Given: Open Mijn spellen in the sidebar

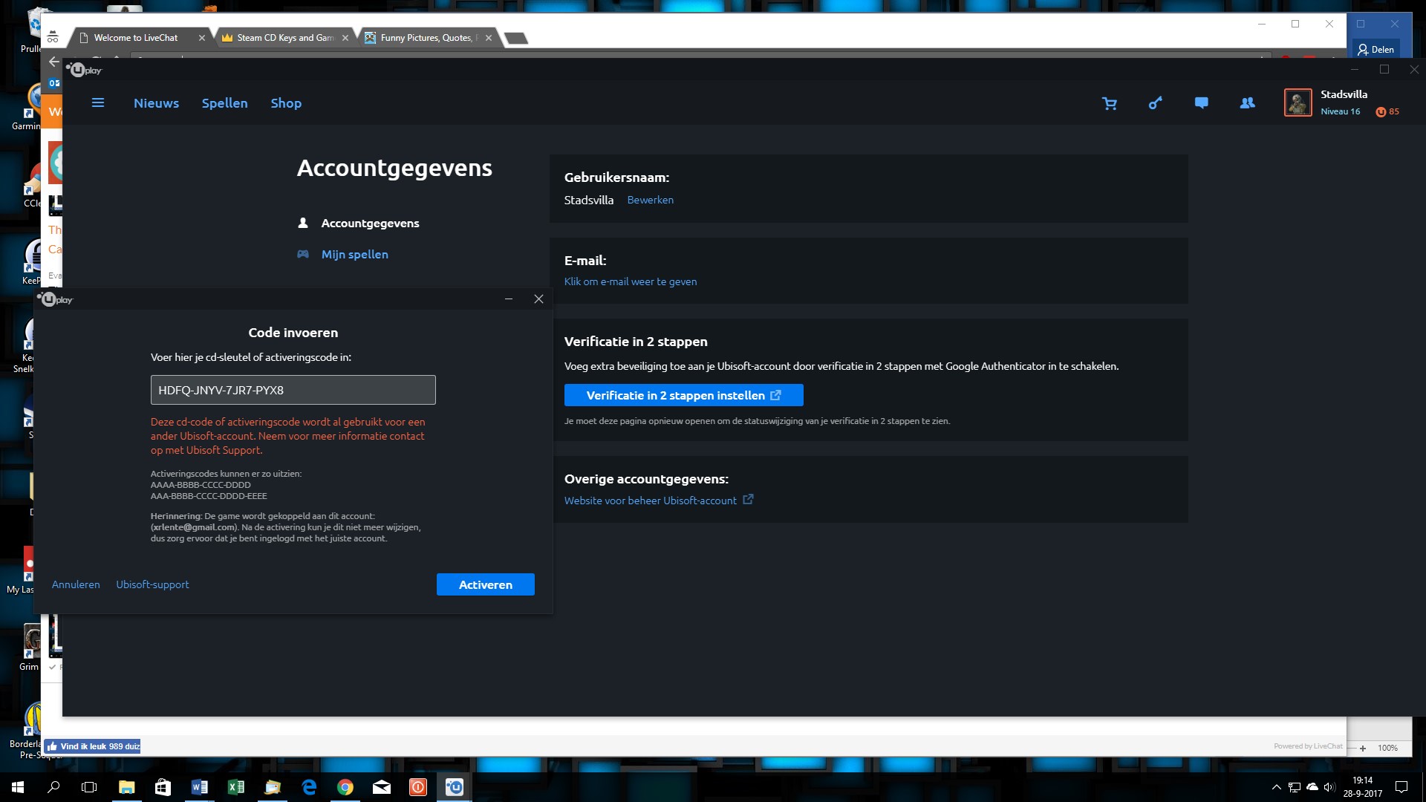Looking at the screenshot, I should click(354, 254).
